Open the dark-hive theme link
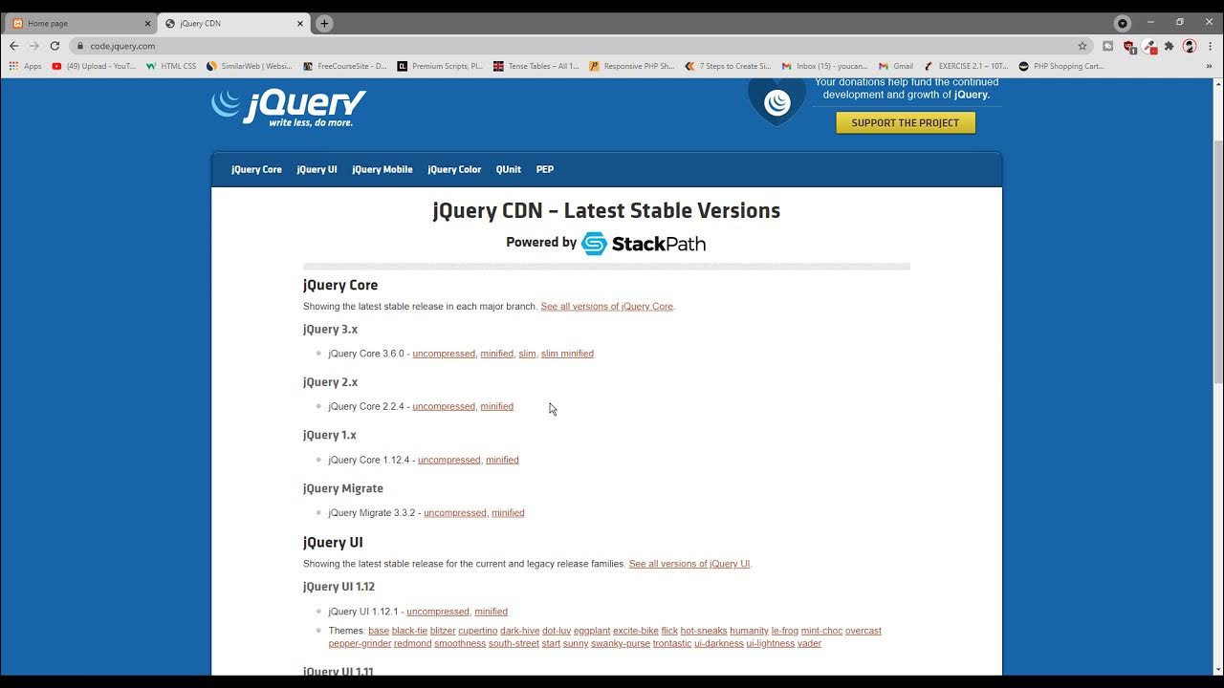 520,631
